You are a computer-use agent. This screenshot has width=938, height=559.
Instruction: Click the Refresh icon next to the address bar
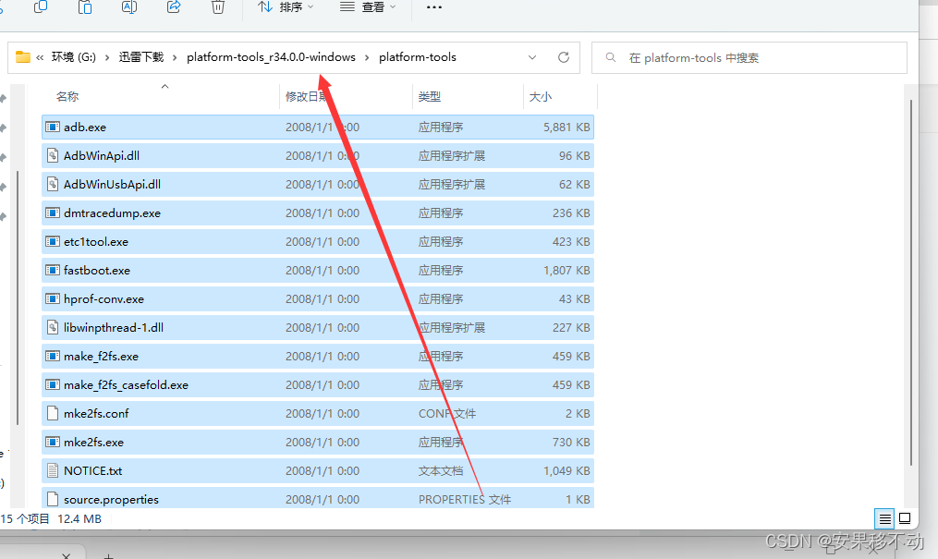pos(564,56)
